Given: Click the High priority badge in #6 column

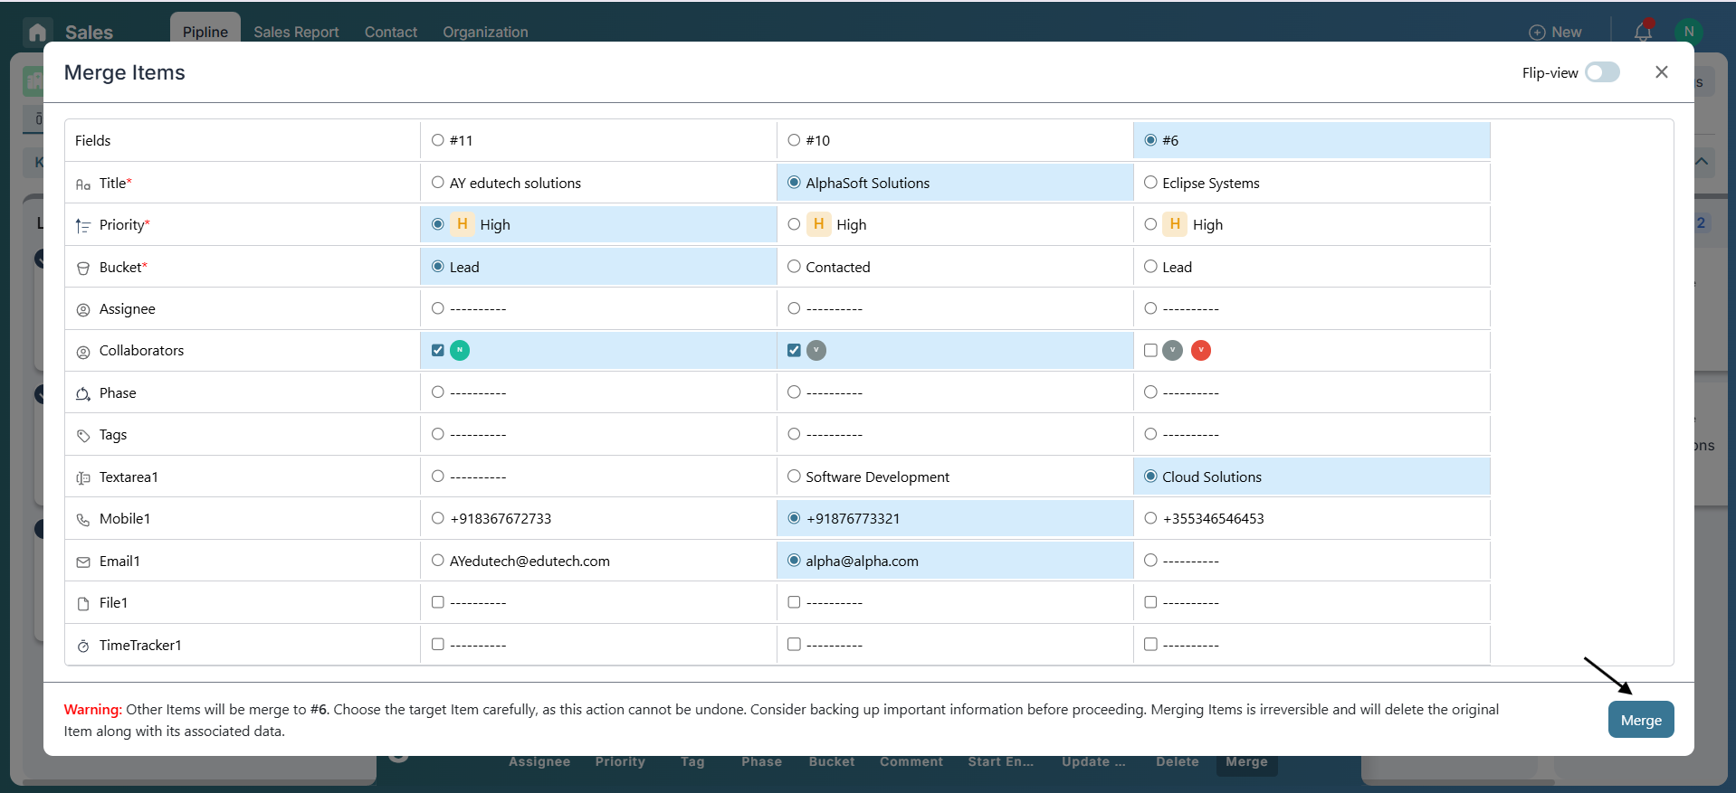Looking at the screenshot, I should [x=1175, y=224].
